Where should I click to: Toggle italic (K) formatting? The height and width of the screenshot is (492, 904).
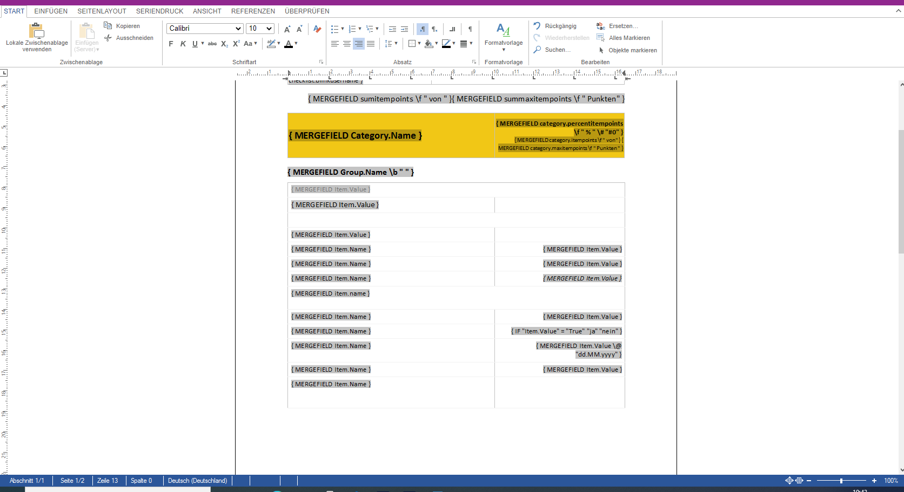pos(183,44)
